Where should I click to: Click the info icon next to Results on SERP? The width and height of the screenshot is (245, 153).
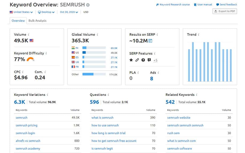157,34
